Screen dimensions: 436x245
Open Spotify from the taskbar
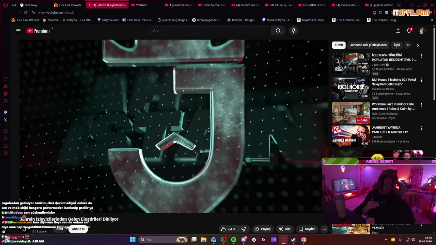pos(234,240)
